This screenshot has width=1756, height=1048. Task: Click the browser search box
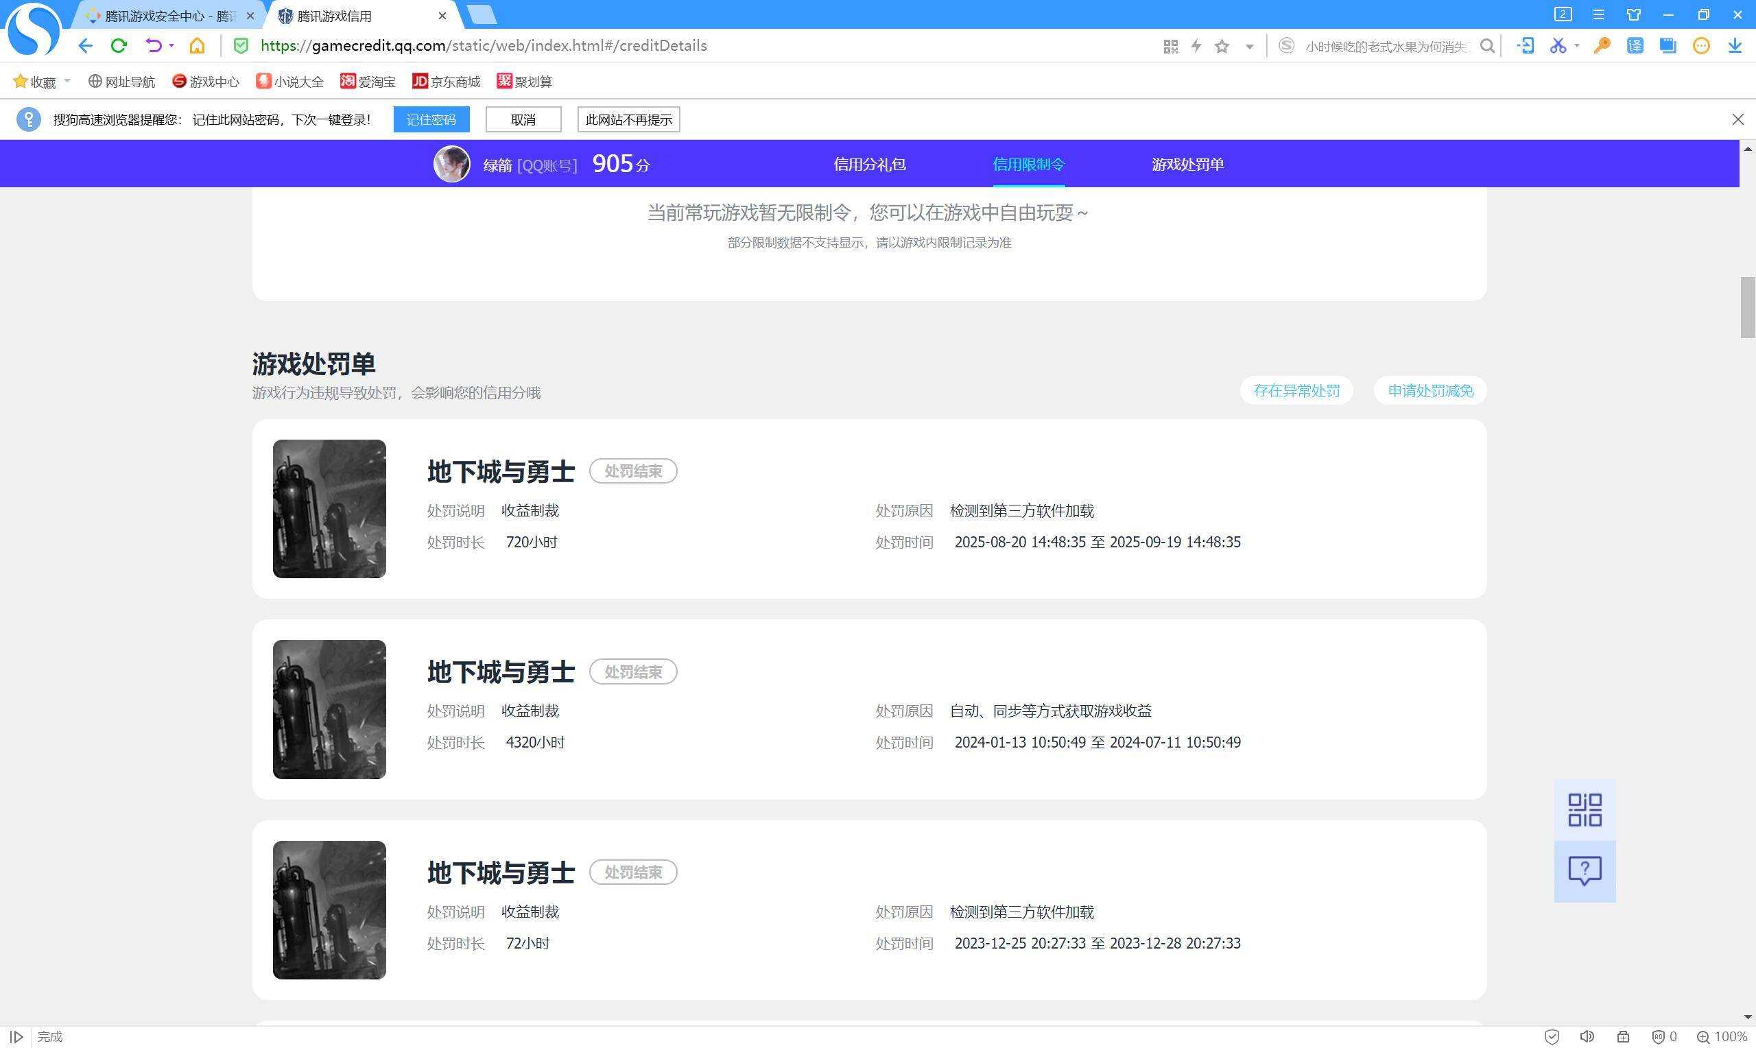[x=1386, y=47]
